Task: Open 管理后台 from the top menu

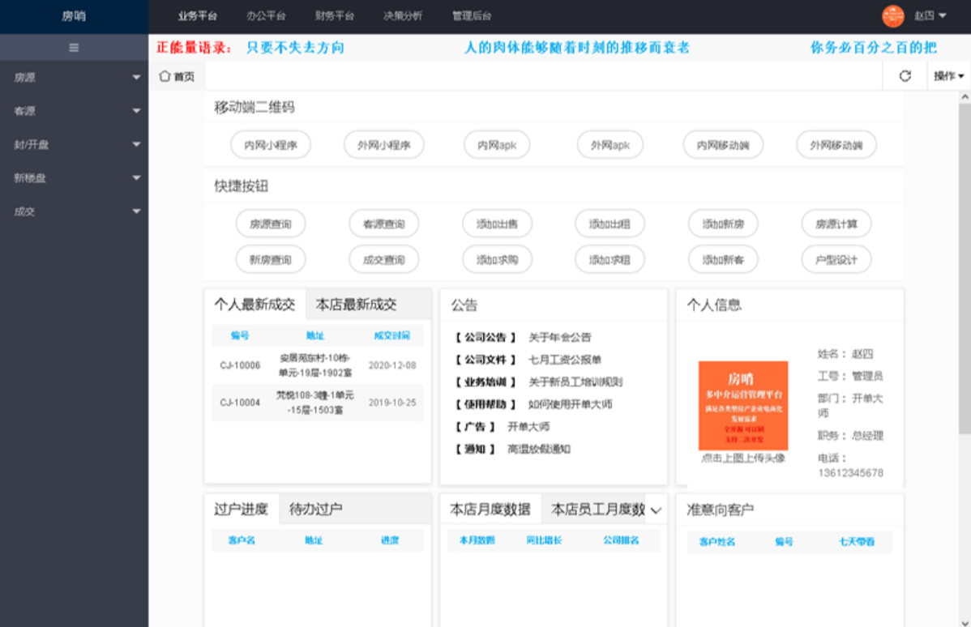Action: click(472, 16)
